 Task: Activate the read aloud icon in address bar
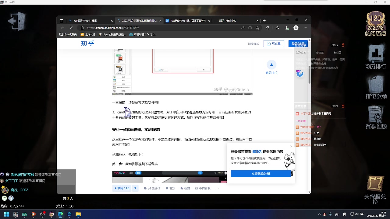(x=243, y=28)
